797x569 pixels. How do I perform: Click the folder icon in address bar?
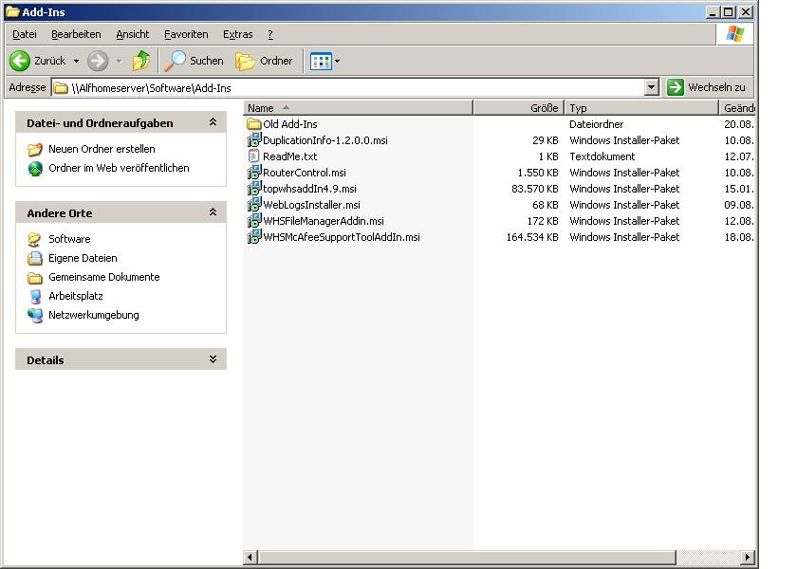coord(61,88)
